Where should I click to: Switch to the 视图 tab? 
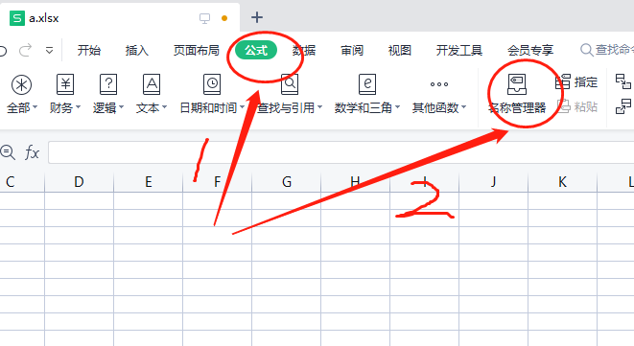point(399,51)
